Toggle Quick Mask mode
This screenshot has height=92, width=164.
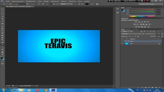click(2, 61)
